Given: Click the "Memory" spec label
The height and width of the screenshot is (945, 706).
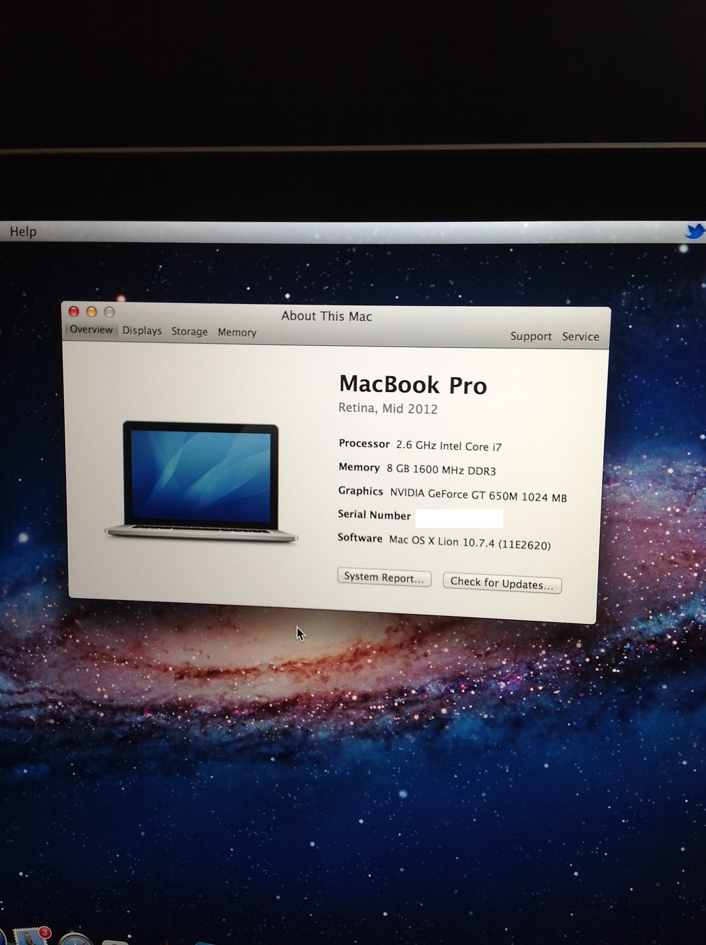Looking at the screenshot, I should [359, 467].
